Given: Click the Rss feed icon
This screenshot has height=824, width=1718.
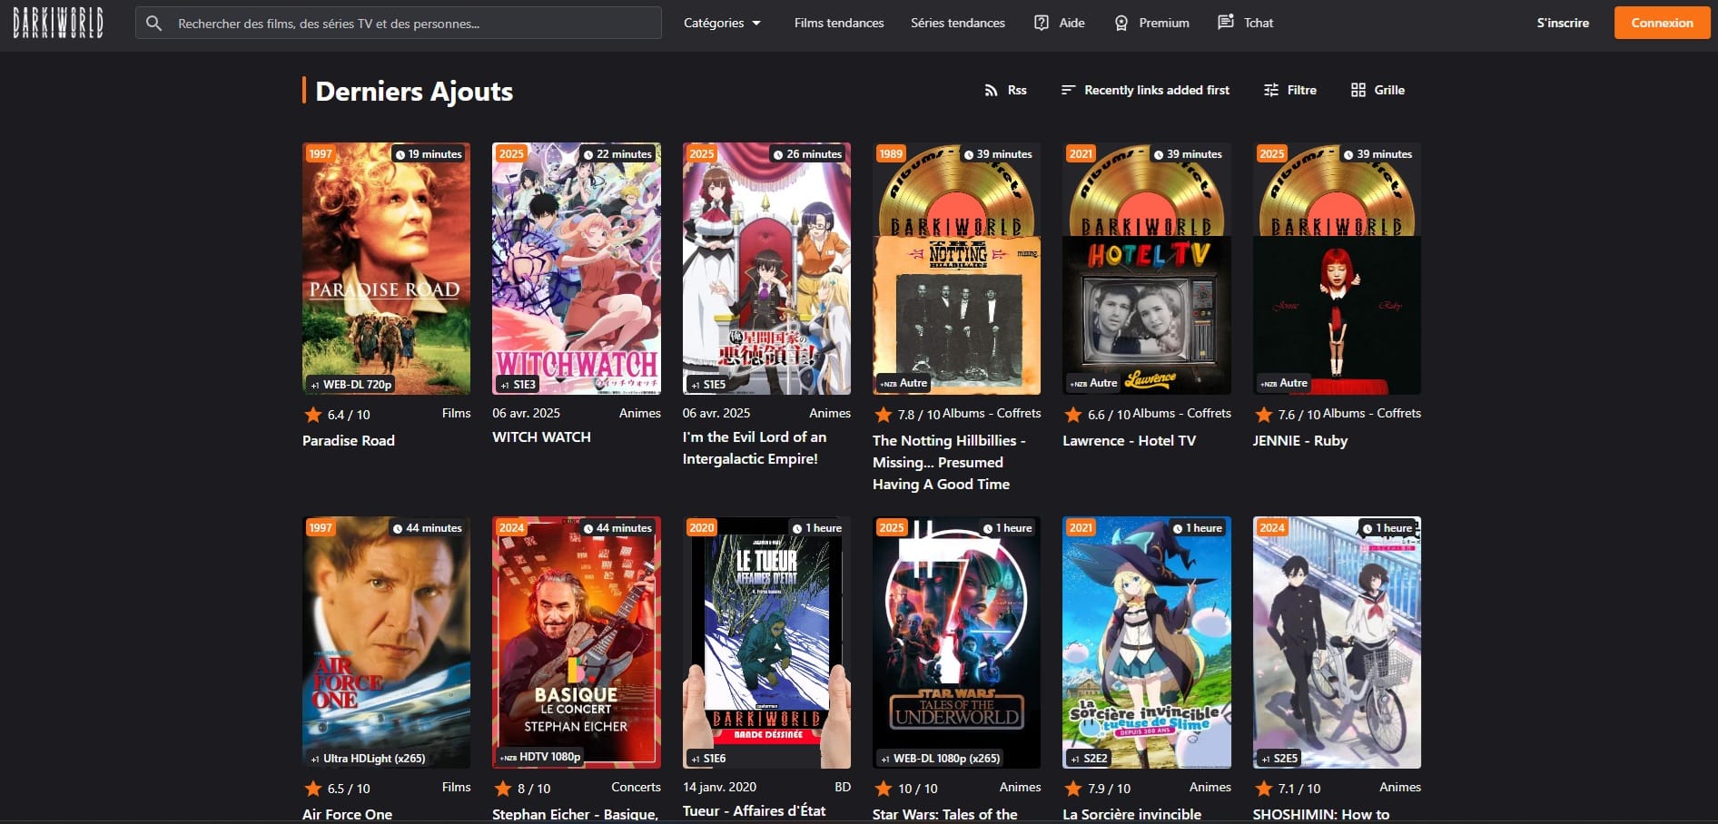Looking at the screenshot, I should pyautogui.click(x=991, y=90).
